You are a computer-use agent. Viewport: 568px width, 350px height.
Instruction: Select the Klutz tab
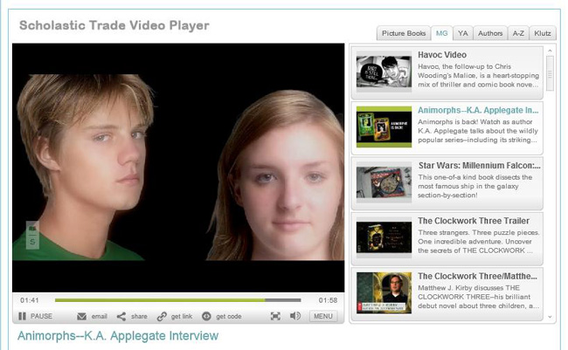[x=543, y=33]
